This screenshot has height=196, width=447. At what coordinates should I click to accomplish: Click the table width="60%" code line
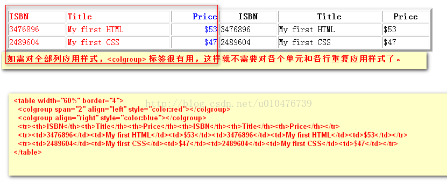69,101
